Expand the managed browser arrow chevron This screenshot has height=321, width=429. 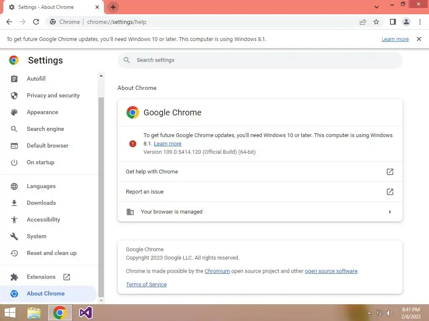coord(390,212)
